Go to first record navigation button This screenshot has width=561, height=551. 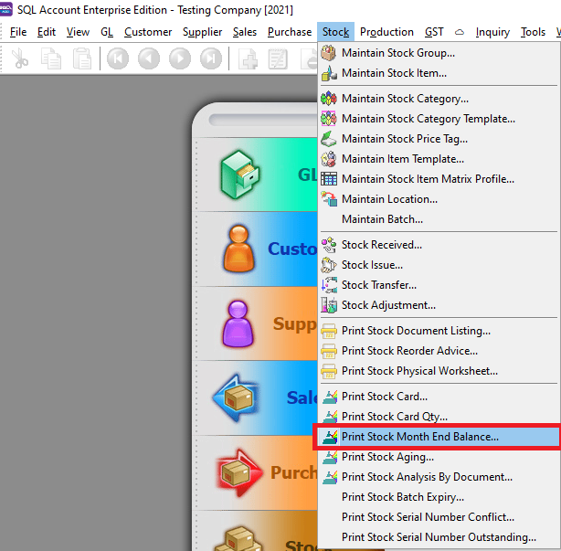pyautogui.click(x=118, y=59)
